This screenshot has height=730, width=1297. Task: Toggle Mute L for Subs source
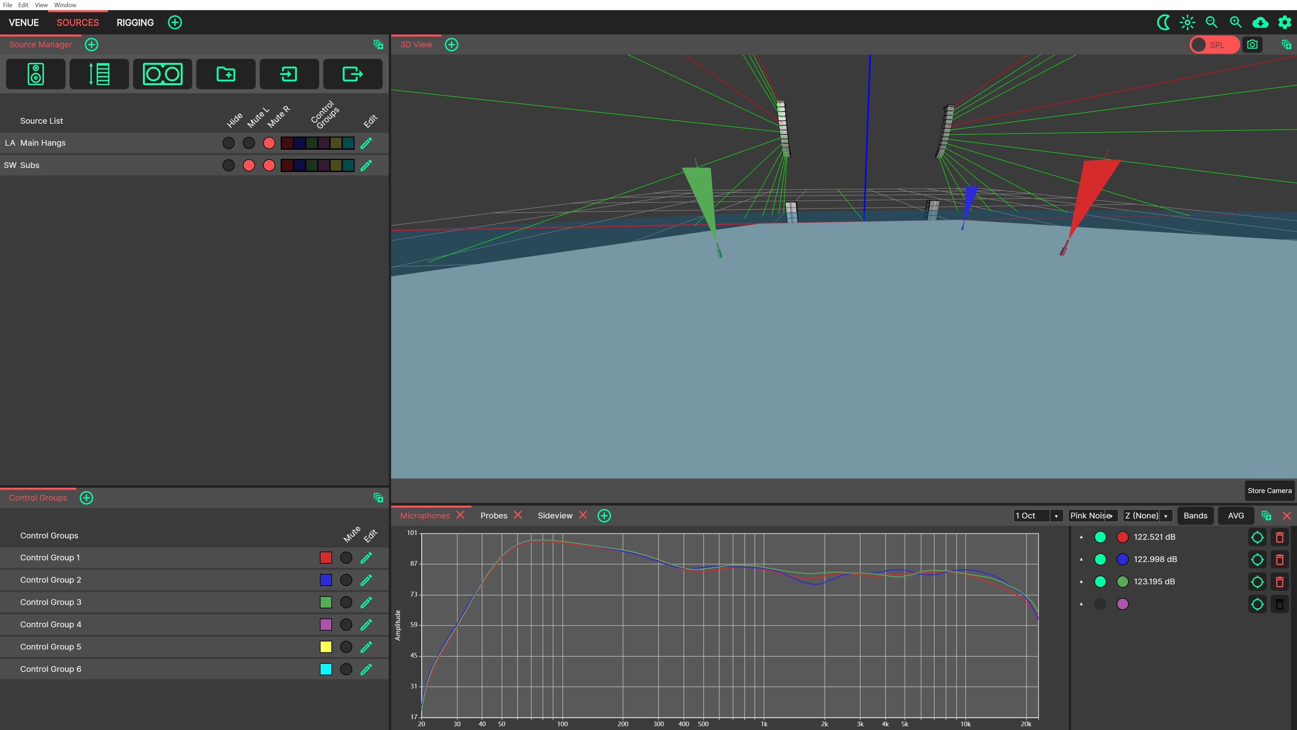(249, 165)
